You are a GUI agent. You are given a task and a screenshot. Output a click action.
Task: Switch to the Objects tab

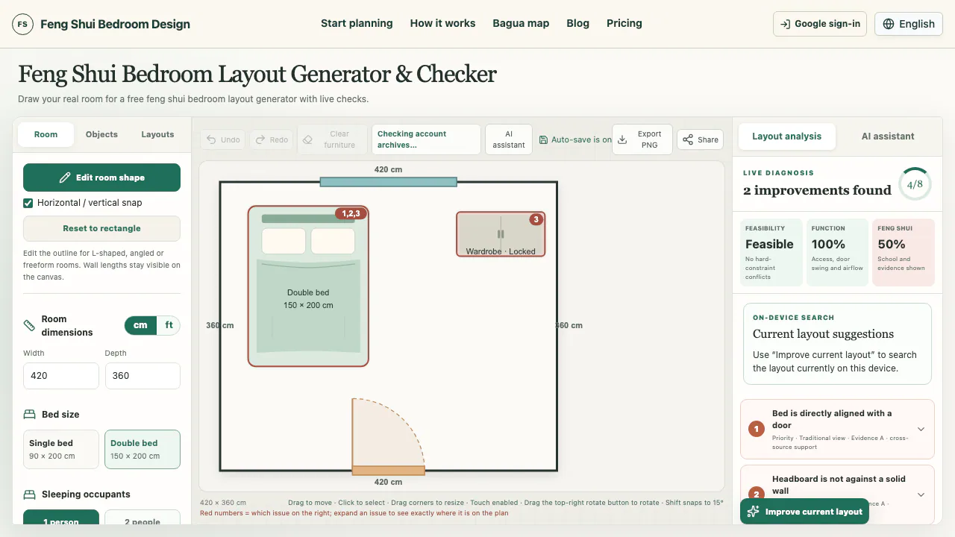tap(101, 134)
